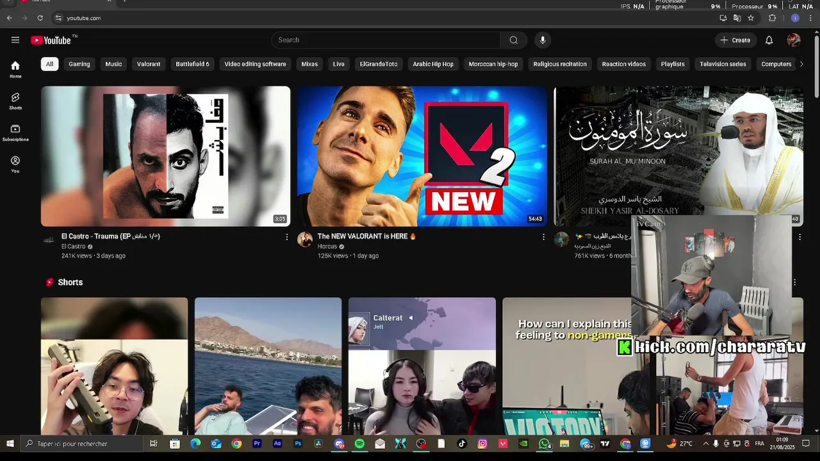The width and height of the screenshot is (820, 461).
Task: Go back in the browser
Action: pyautogui.click(x=10, y=18)
